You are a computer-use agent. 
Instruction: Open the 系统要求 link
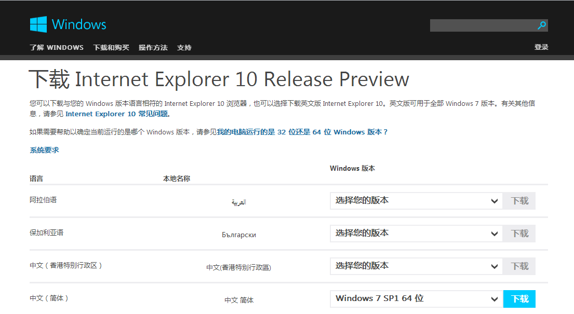pos(44,150)
